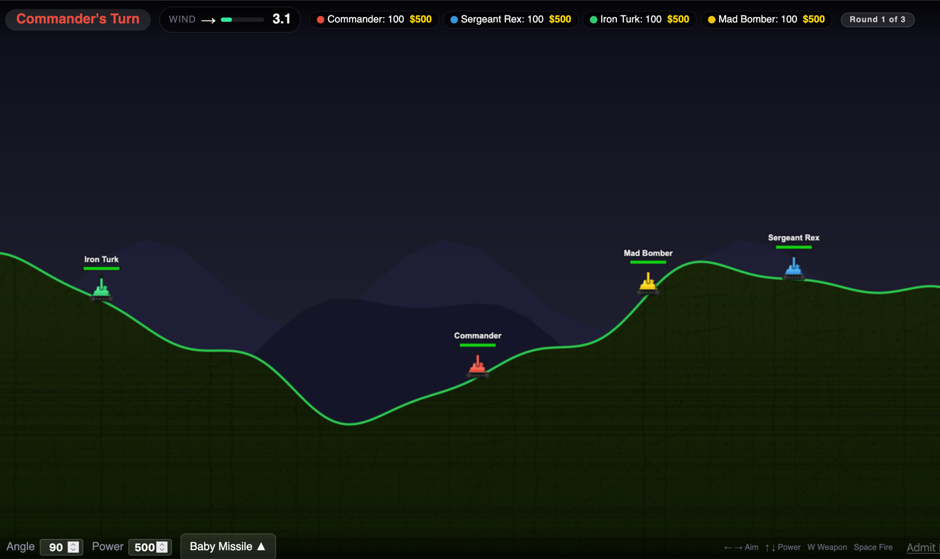Click the Space Fire hint
The height and width of the screenshot is (559, 940).
873,547
